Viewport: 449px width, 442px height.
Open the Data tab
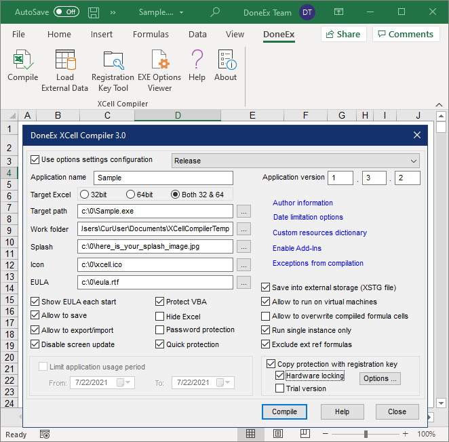coord(197,35)
